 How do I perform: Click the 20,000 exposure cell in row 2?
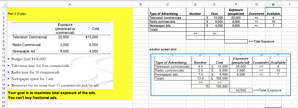click(236, 18)
